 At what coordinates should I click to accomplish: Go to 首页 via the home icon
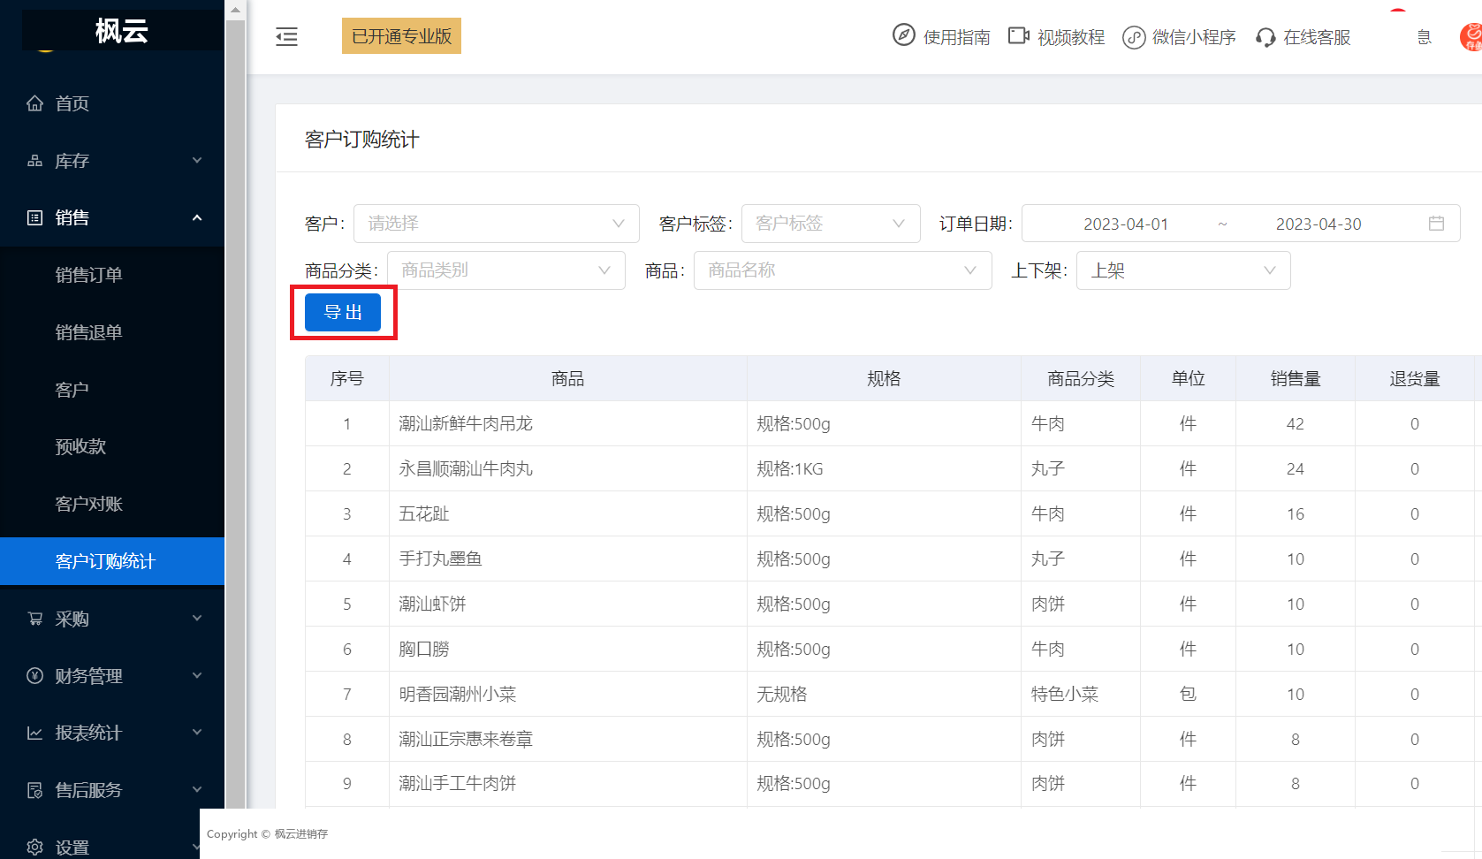pos(34,103)
